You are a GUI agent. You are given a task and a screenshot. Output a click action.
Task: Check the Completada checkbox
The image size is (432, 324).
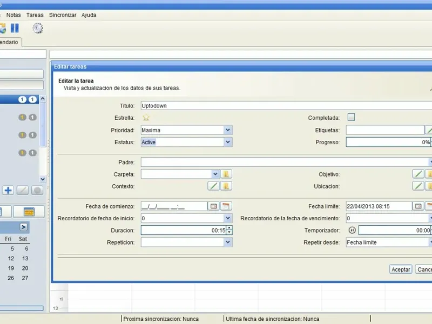pyautogui.click(x=351, y=117)
